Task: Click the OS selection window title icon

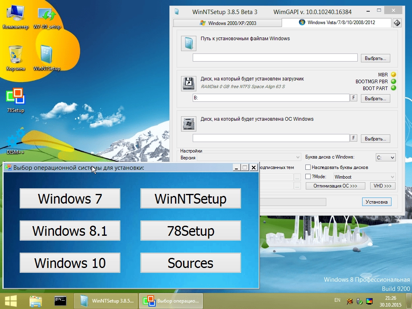Action: click(9, 167)
